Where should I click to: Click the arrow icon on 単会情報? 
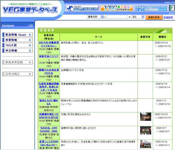click(x=30, y=51)
